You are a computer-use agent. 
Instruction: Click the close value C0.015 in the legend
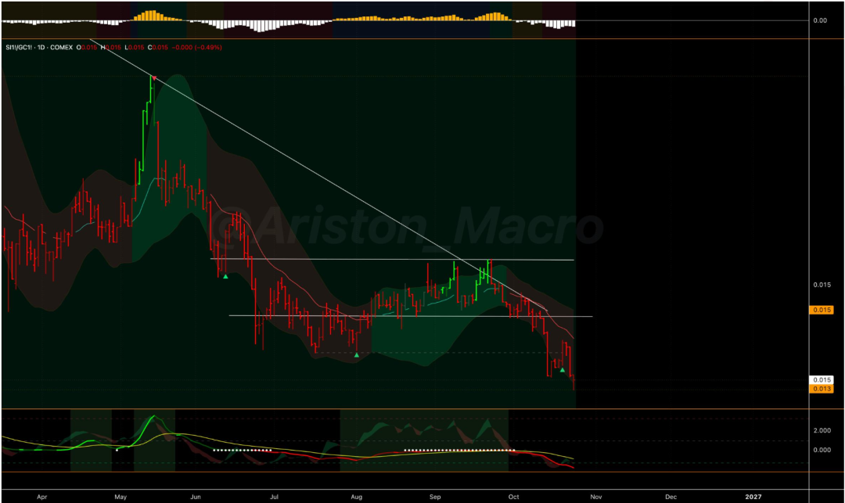pyautogui.click(x=158, y=48)
